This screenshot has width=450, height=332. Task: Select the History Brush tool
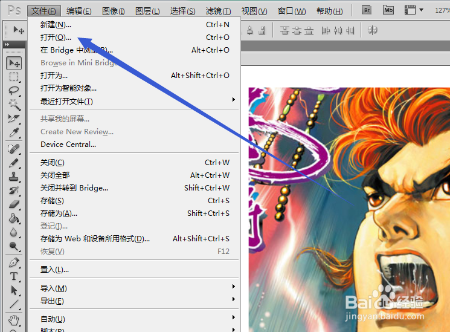tap(14, 190)
